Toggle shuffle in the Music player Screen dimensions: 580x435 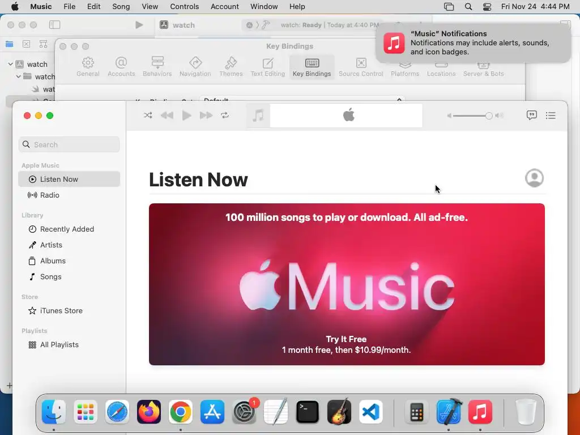148,116
